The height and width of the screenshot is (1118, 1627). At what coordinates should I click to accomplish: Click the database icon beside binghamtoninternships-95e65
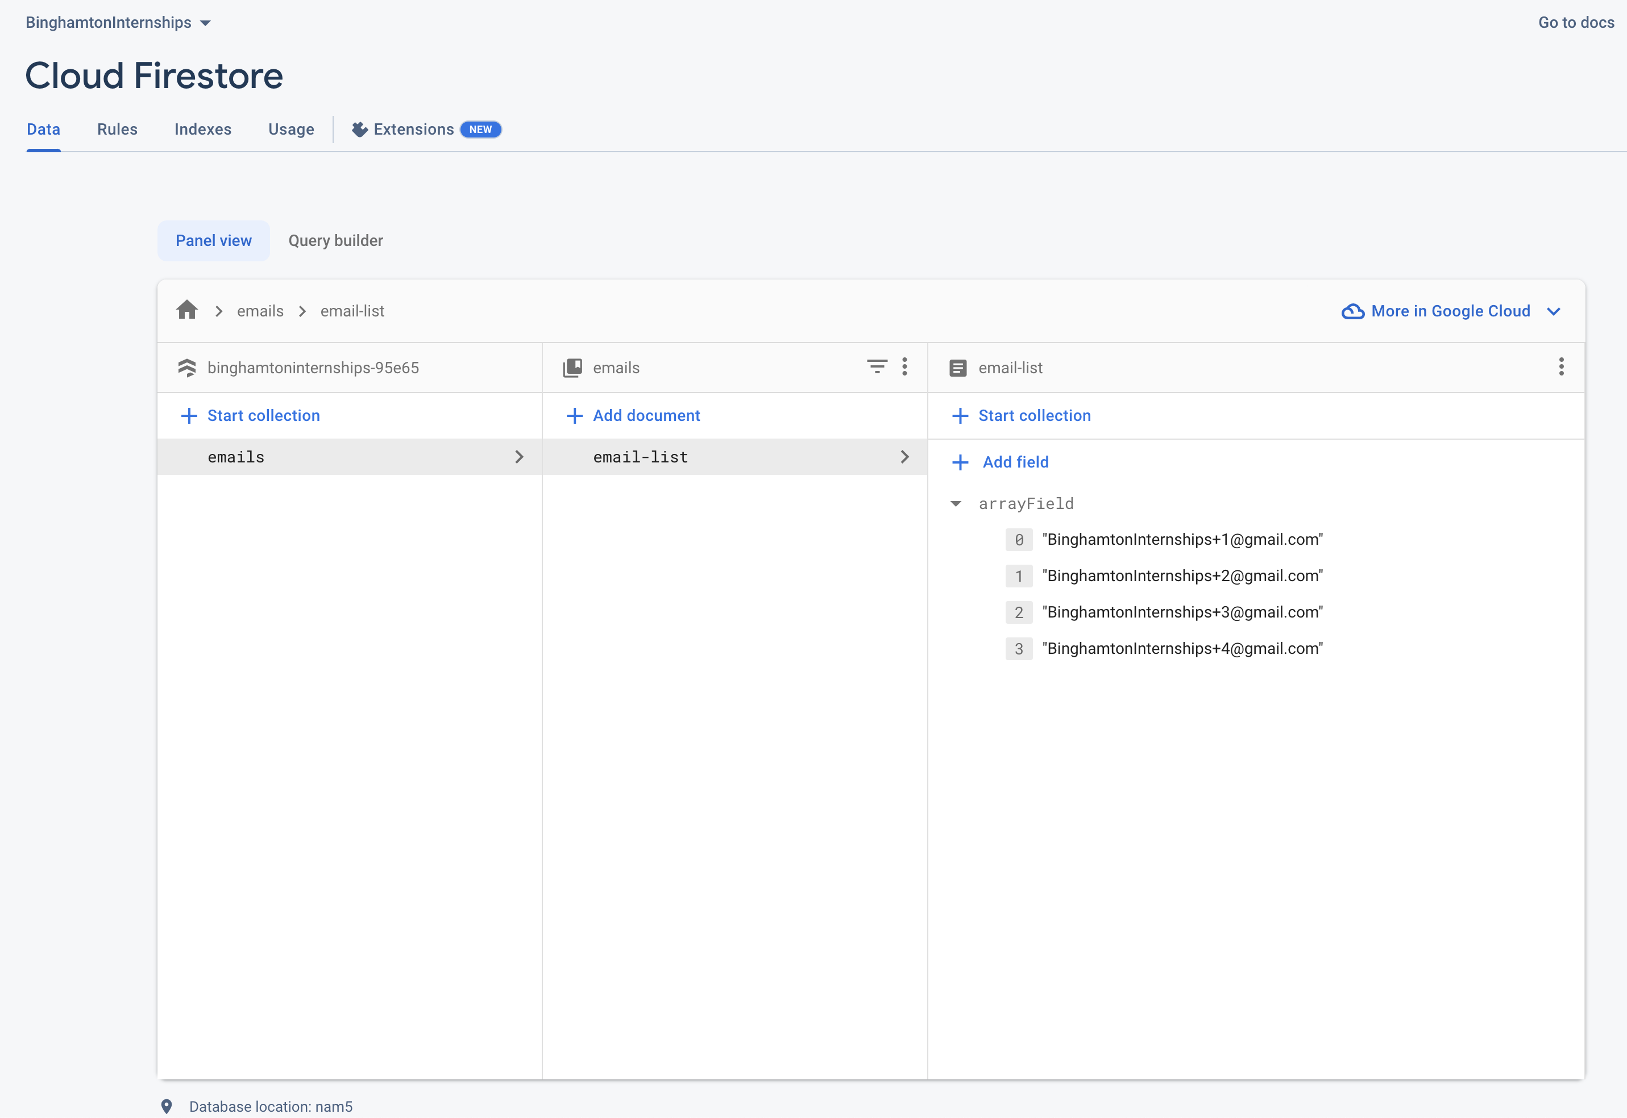point(186,368)
